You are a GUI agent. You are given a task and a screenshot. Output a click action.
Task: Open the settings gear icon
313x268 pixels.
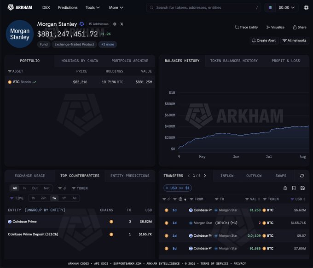coord(306,7)
